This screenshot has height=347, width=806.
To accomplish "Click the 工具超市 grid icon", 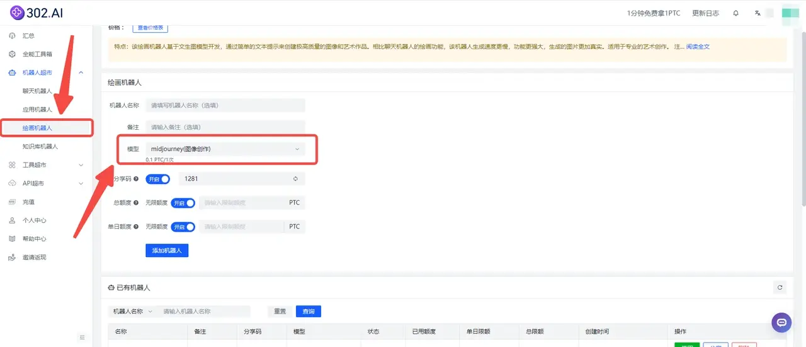I will click(x=11, y=165).
